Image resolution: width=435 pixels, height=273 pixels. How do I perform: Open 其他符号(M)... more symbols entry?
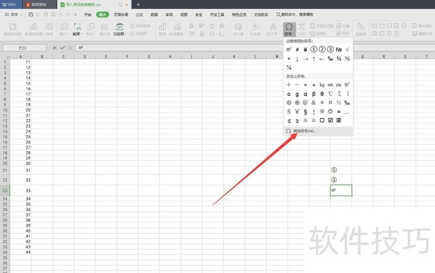(318, 131)
